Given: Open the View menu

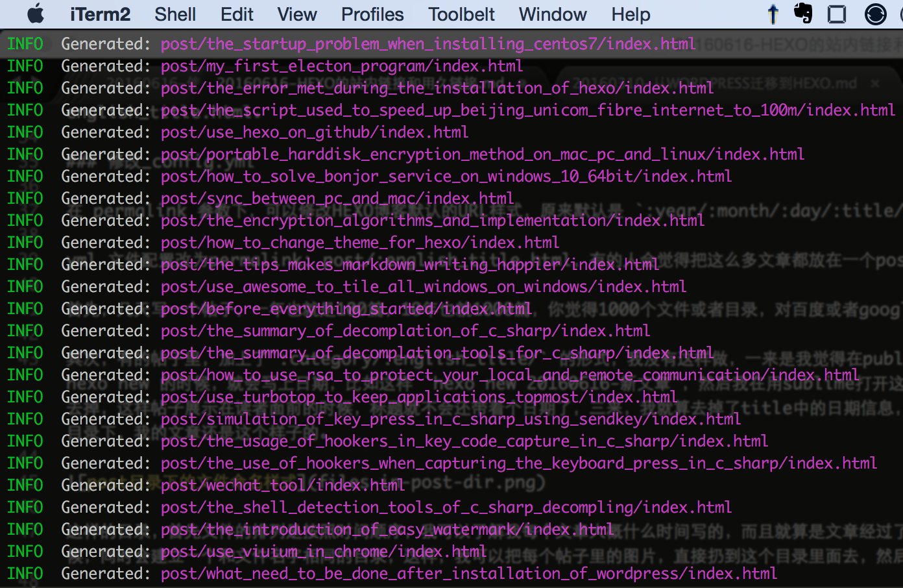Looking at the screenshot, I should coord(297,14).
